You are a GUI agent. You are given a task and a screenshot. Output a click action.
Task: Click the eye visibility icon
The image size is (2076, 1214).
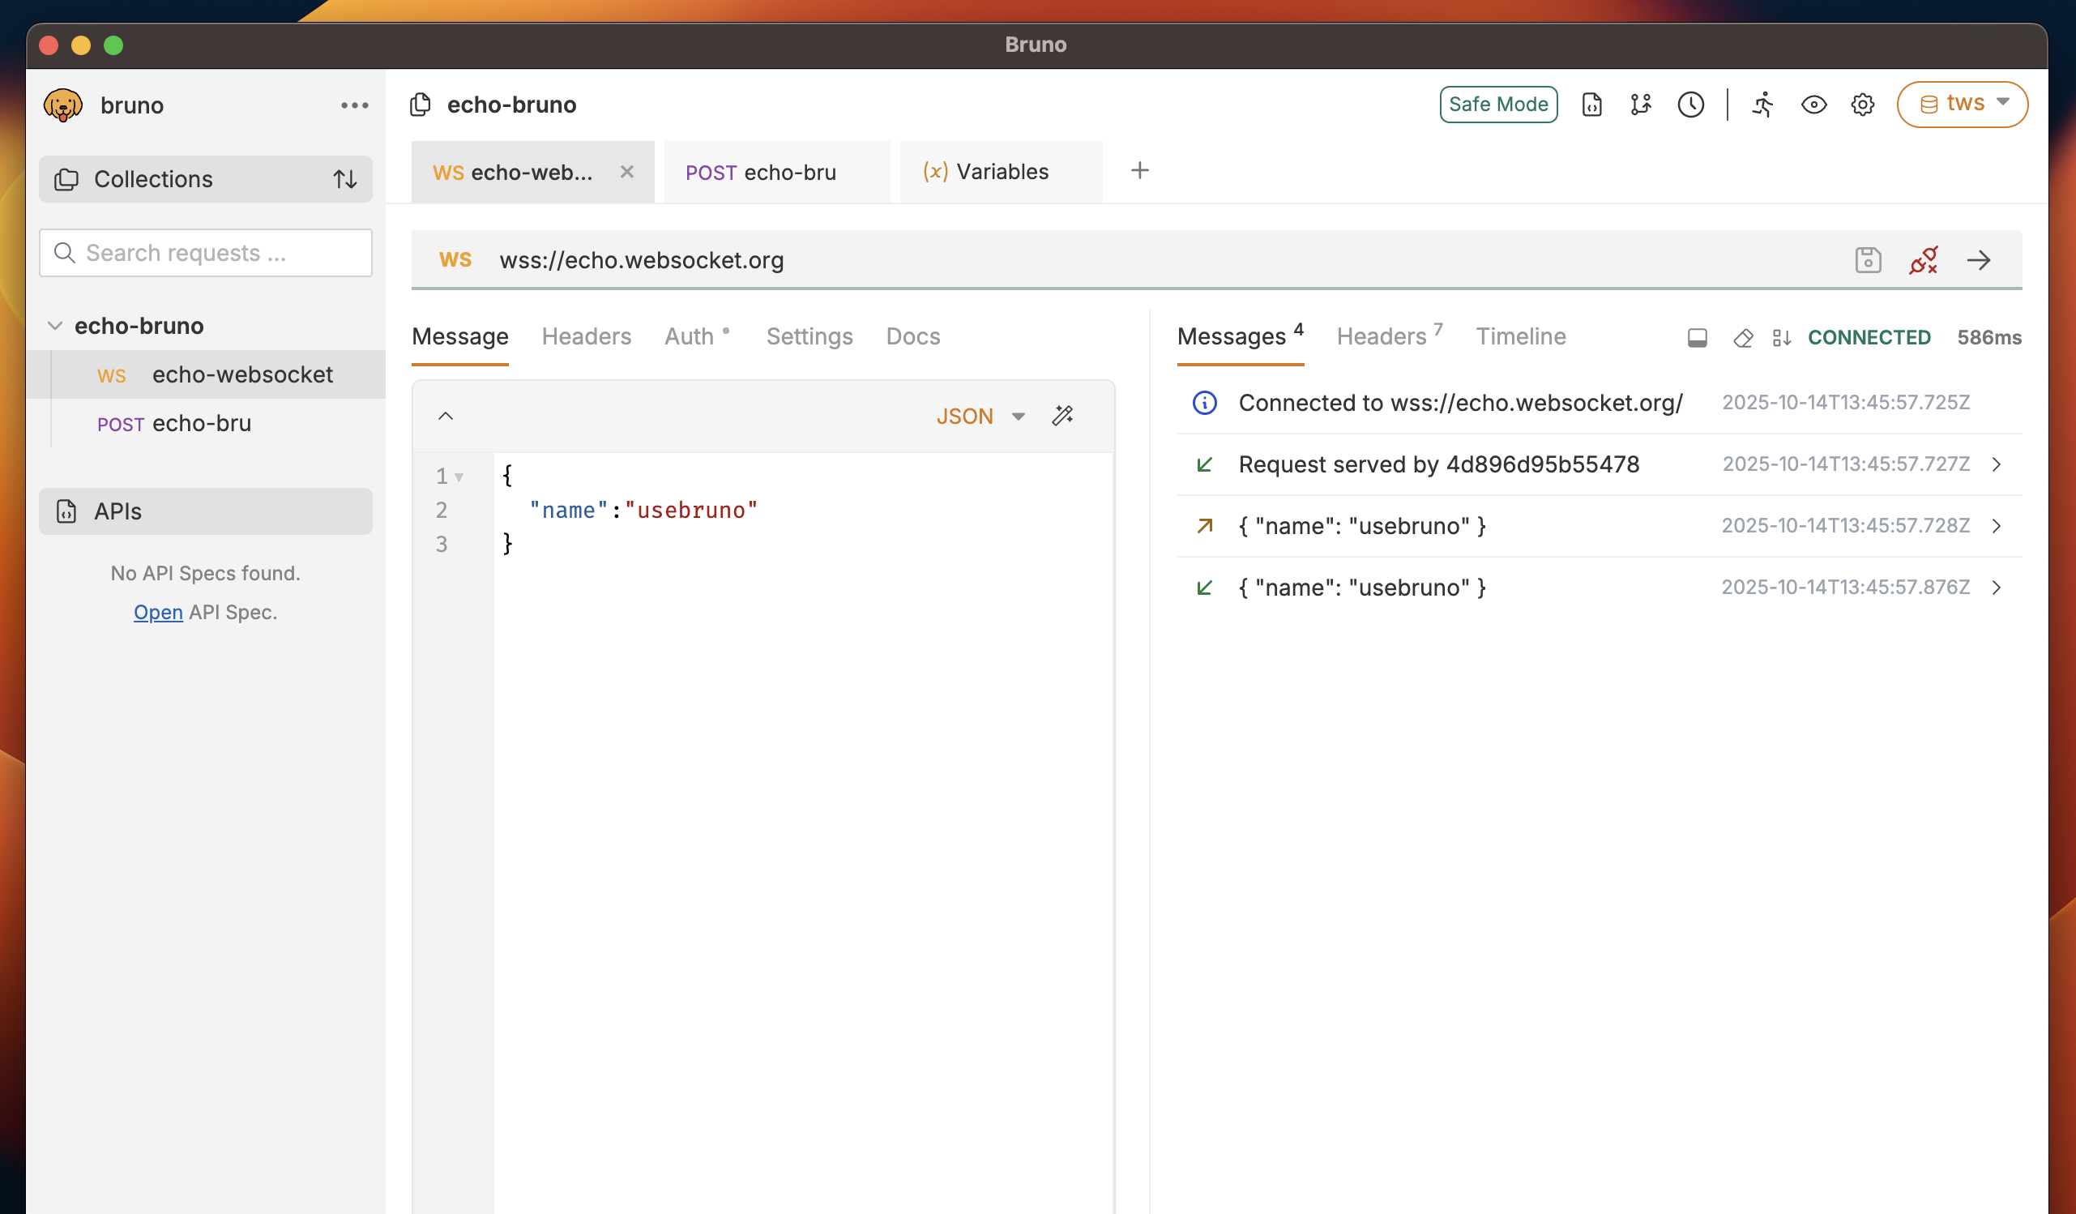pyautogui.click(x=1813, y=105)
